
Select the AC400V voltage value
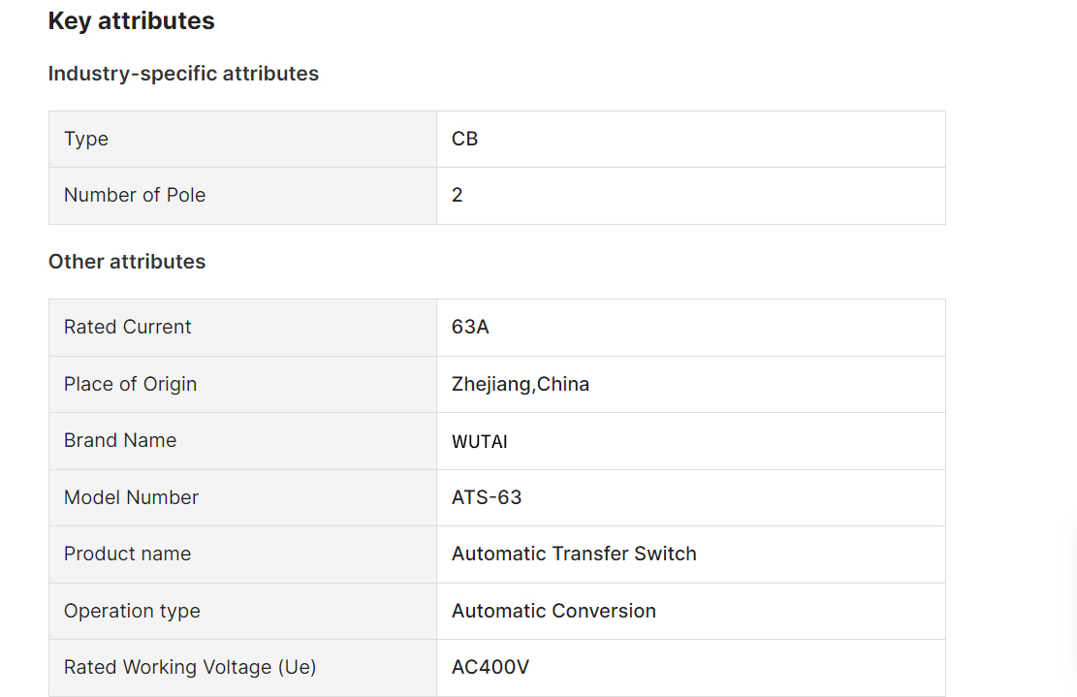coord(491,667)
